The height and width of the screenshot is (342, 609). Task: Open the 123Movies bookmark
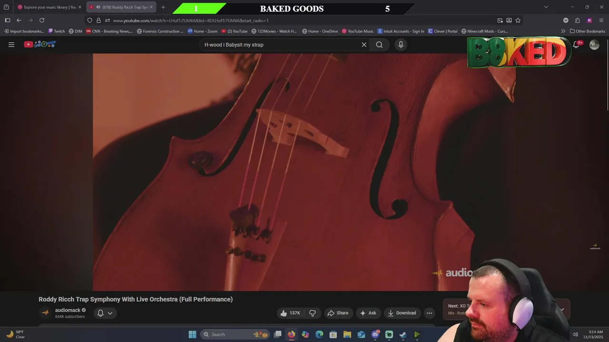pyautogui.click(x=274, y=31)
